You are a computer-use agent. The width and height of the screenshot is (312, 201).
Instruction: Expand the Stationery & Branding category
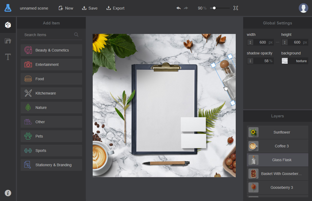51,165
